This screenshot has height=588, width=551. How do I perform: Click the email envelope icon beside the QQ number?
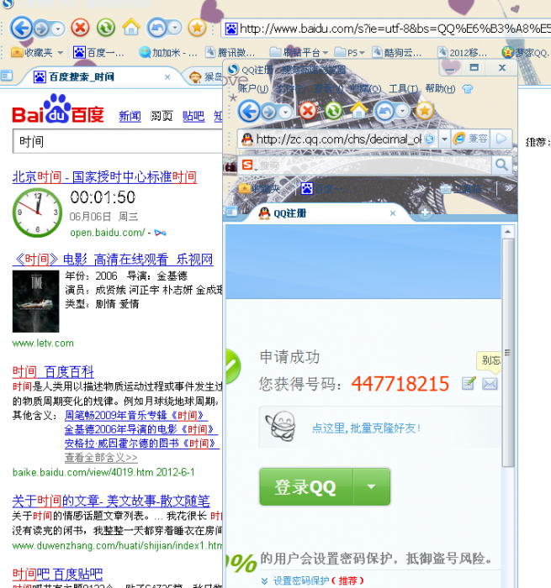pos(490,384)
